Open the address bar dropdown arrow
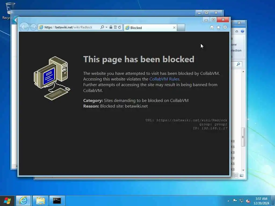The image size is (275, 206). coord(106,27)
